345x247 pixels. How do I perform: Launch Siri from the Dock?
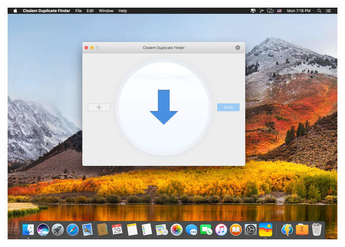point(43,230)
